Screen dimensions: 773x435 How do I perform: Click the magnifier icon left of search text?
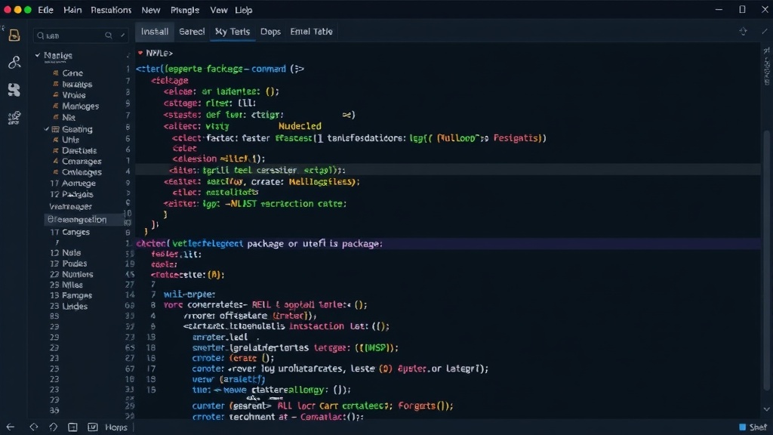[41, 35]
